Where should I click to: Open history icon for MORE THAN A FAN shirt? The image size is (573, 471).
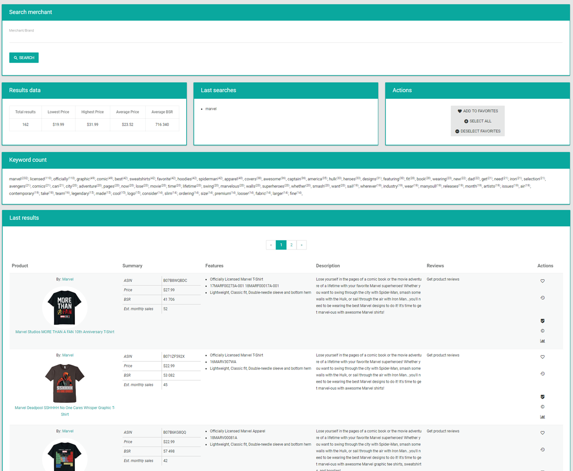pos(542,298)
